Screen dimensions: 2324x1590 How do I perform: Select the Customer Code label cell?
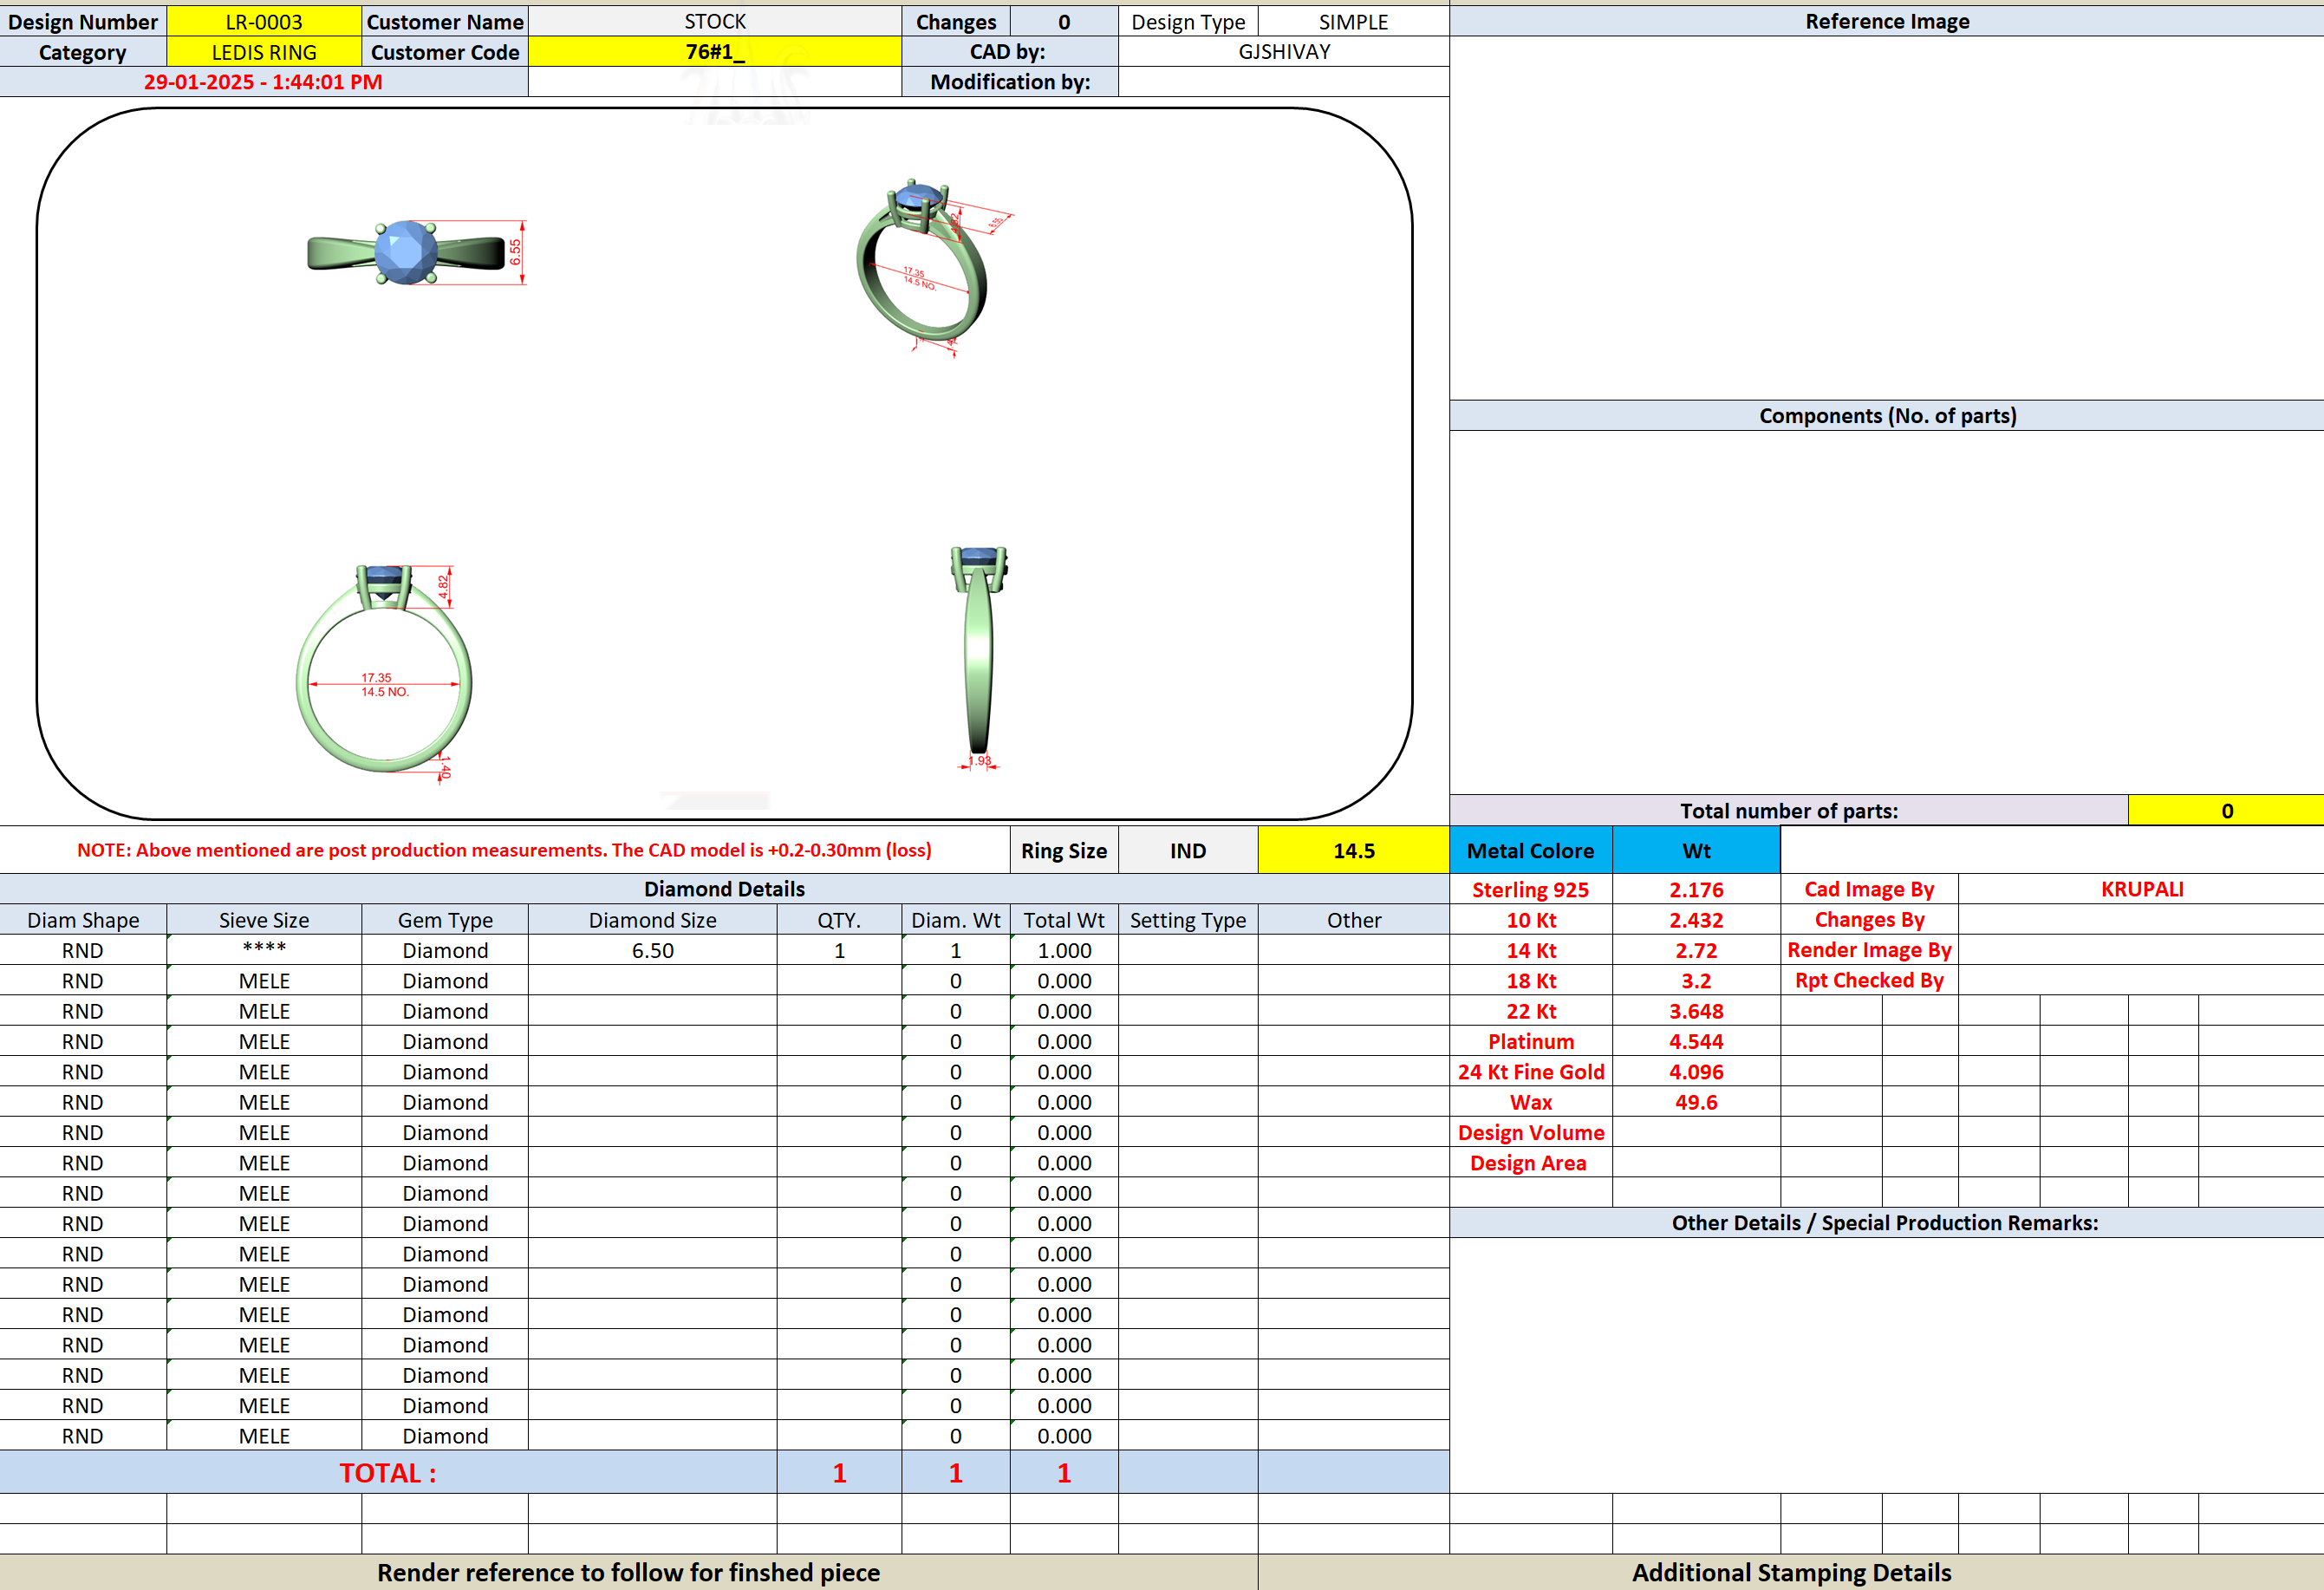[x=445, y=52]
